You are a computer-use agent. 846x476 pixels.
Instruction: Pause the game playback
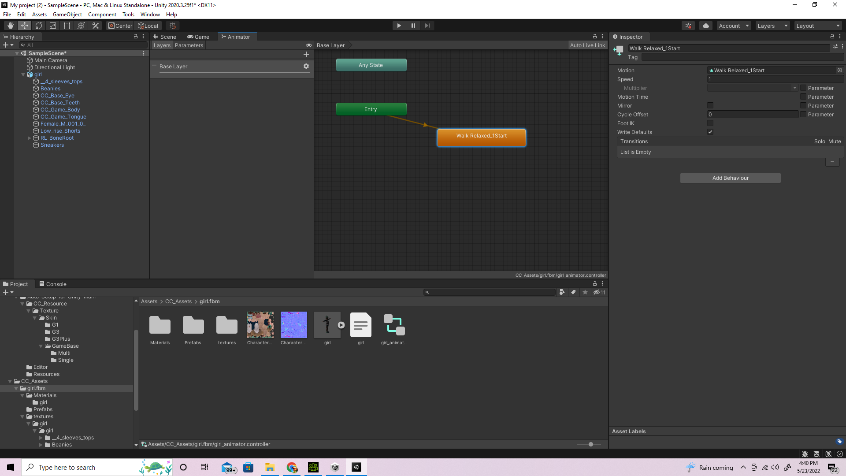[413, 26]
